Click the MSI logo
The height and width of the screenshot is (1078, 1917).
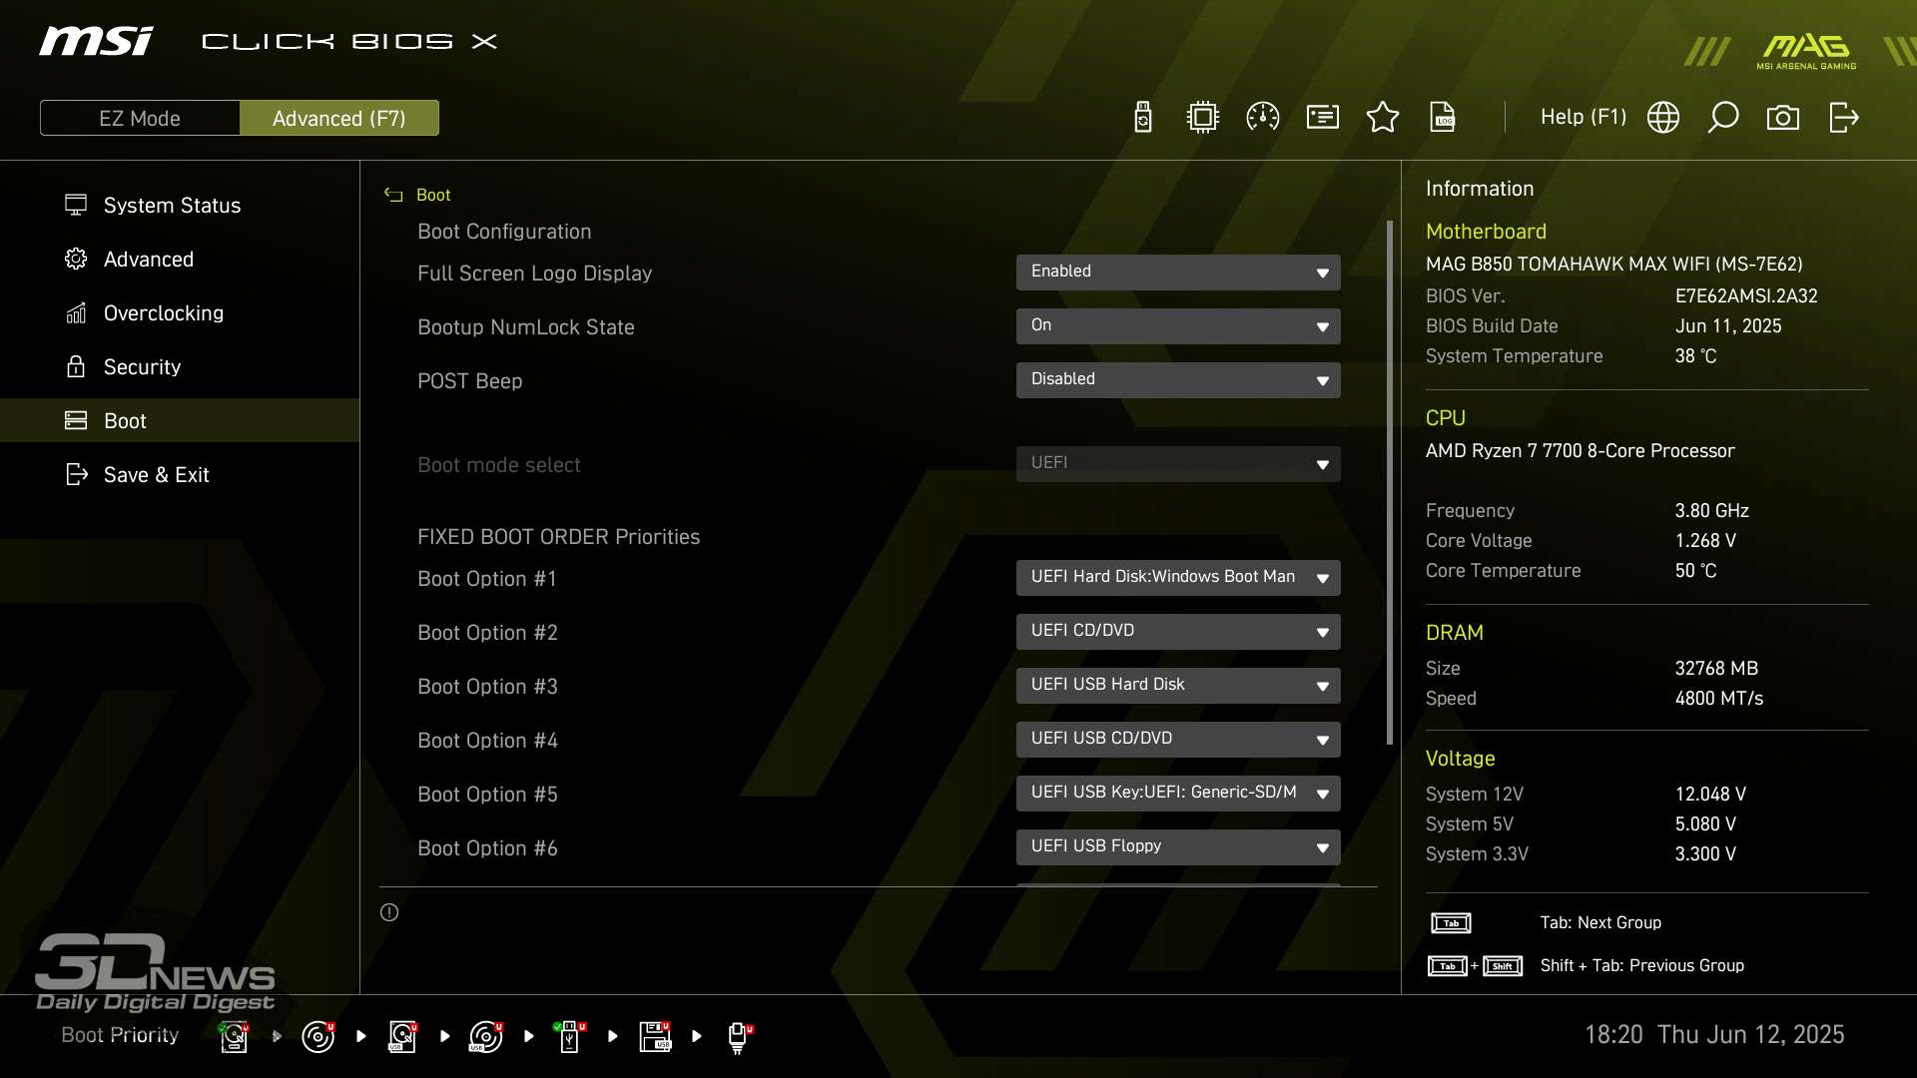tap(96, 41)
